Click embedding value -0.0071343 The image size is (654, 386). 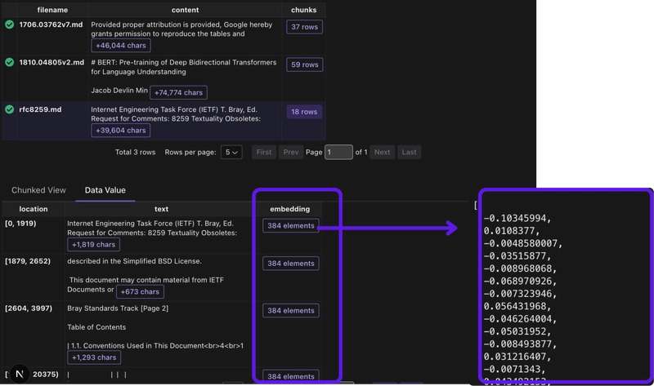point(514,369)
